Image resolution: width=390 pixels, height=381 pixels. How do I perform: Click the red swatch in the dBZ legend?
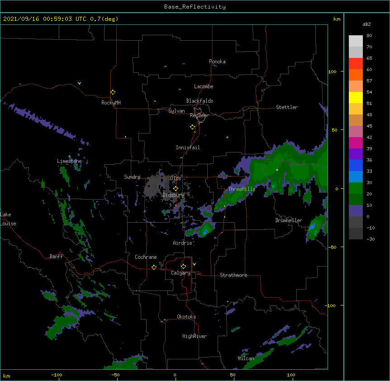356,64
